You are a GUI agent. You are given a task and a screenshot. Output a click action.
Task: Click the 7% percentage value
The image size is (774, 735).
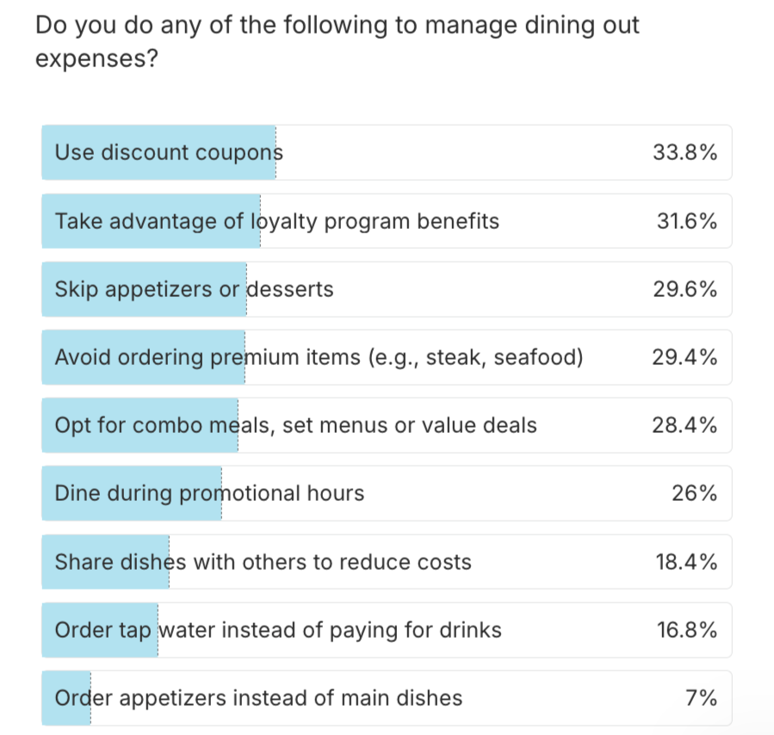(702, 699)
